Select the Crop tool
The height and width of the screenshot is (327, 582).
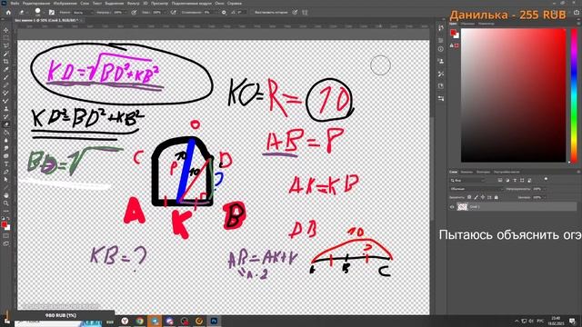coord(6,62)
